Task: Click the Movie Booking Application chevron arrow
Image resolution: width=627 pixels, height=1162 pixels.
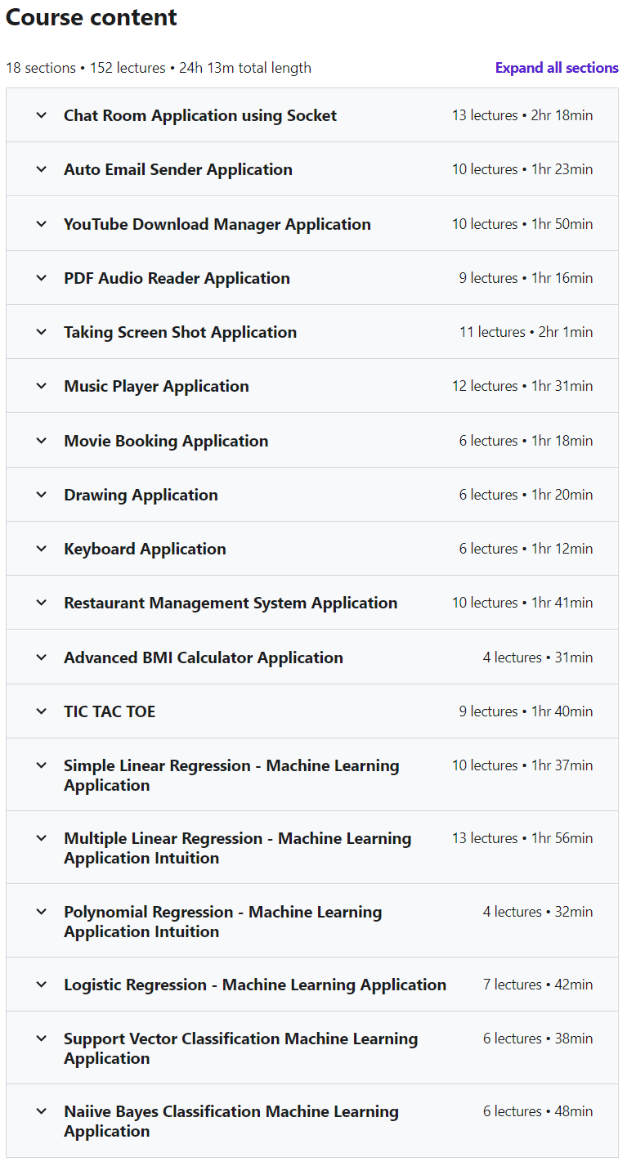Action: 42,441
